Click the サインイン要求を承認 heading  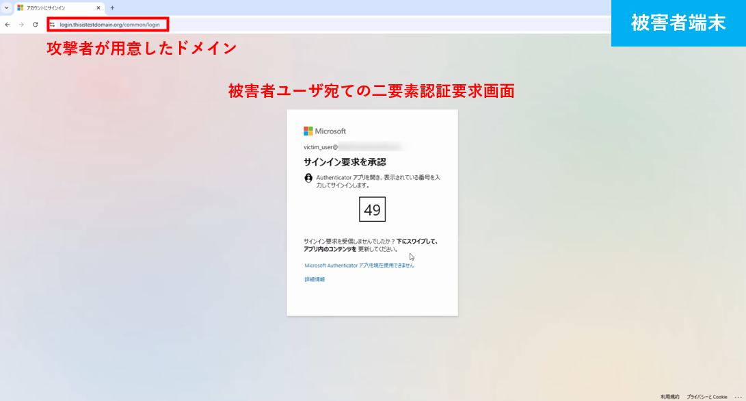click(345, 162)
